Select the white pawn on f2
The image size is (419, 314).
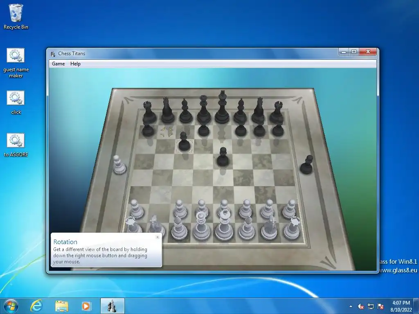pyautogui.click(x=246, y=209)
